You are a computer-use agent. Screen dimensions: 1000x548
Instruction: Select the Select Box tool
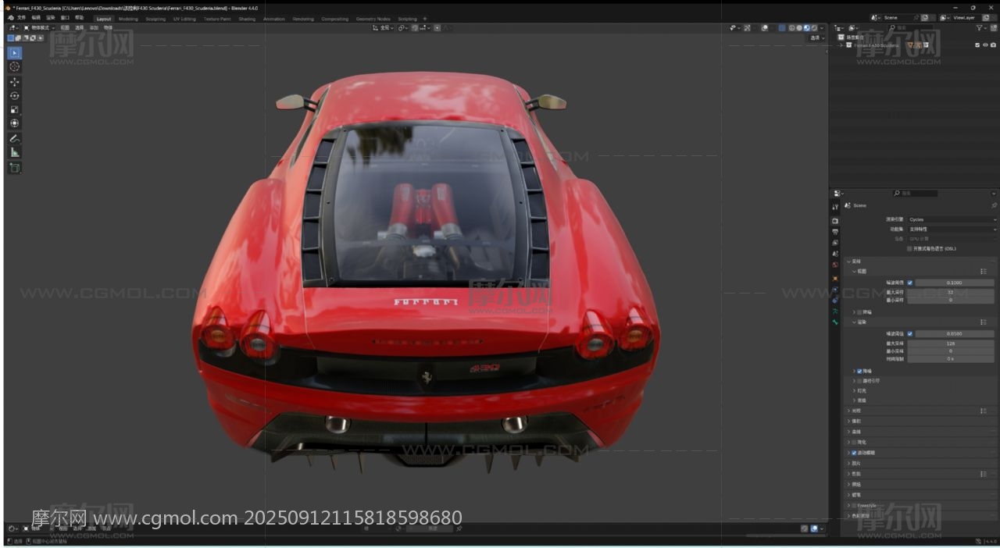pyautogui.click(x=15, y=53)
